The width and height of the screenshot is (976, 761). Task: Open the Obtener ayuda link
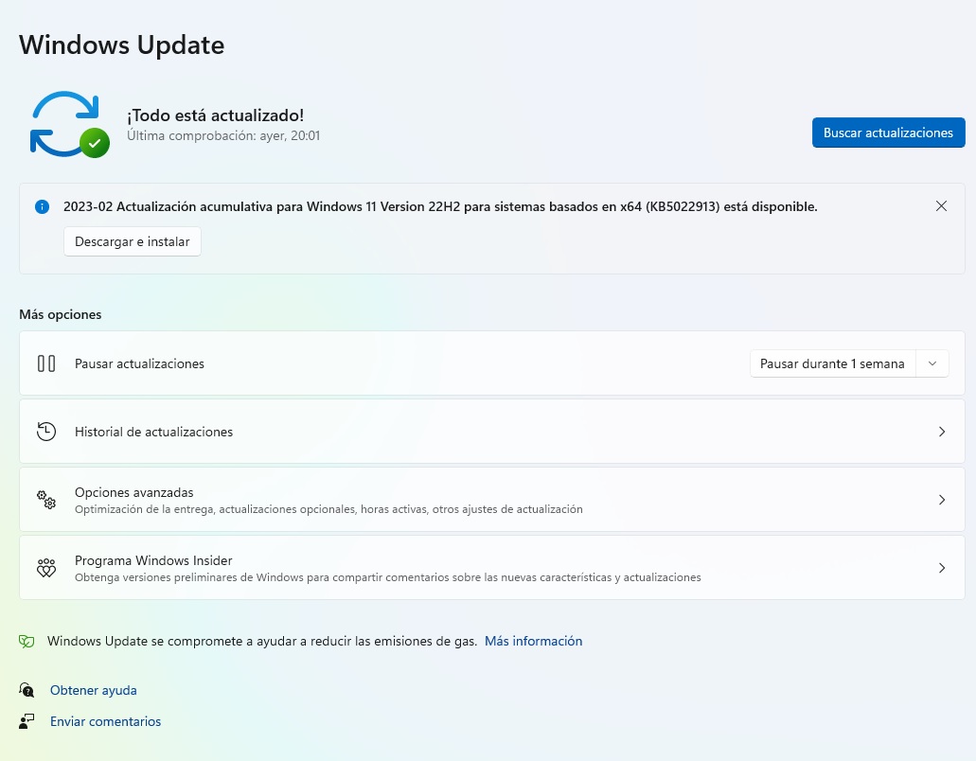94,690
